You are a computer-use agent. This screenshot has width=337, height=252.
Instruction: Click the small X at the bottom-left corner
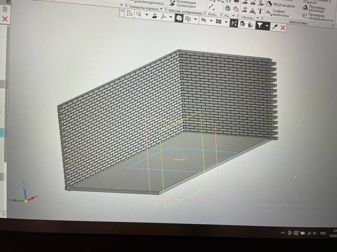3,214
